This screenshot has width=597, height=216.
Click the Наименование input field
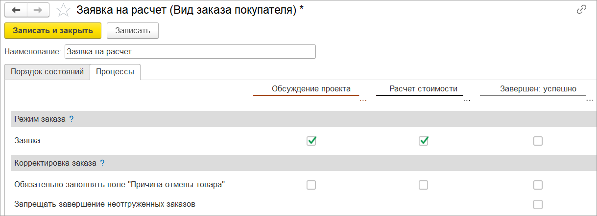click(190, 51)
